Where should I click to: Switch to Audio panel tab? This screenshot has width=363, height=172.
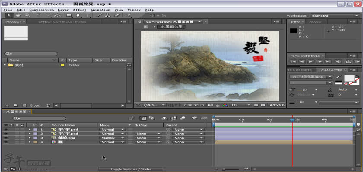pos(315,21)
